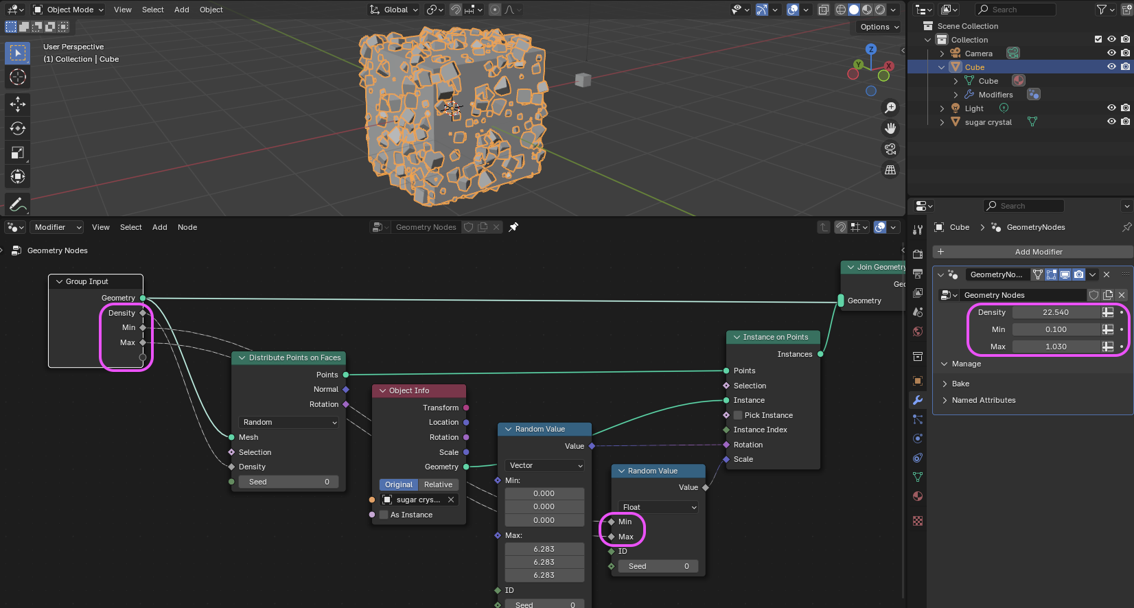Enable the As Instance checkbox

pyautogui.click(x=384, y=515)
